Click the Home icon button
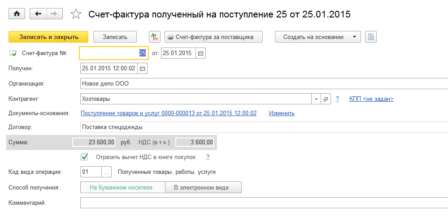The height and width of the screenshot is (224, 448). click(17, 14)
